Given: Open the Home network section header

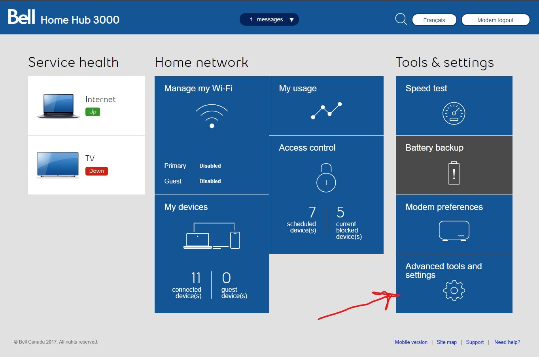Looking at the screenshot, I should coord(201,62).
